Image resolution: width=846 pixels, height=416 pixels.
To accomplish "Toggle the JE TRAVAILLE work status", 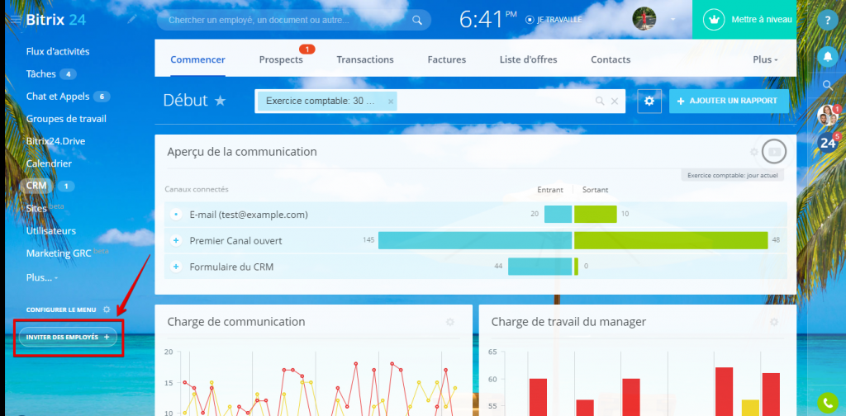I will pyautogui.click(x=554, y=20).
